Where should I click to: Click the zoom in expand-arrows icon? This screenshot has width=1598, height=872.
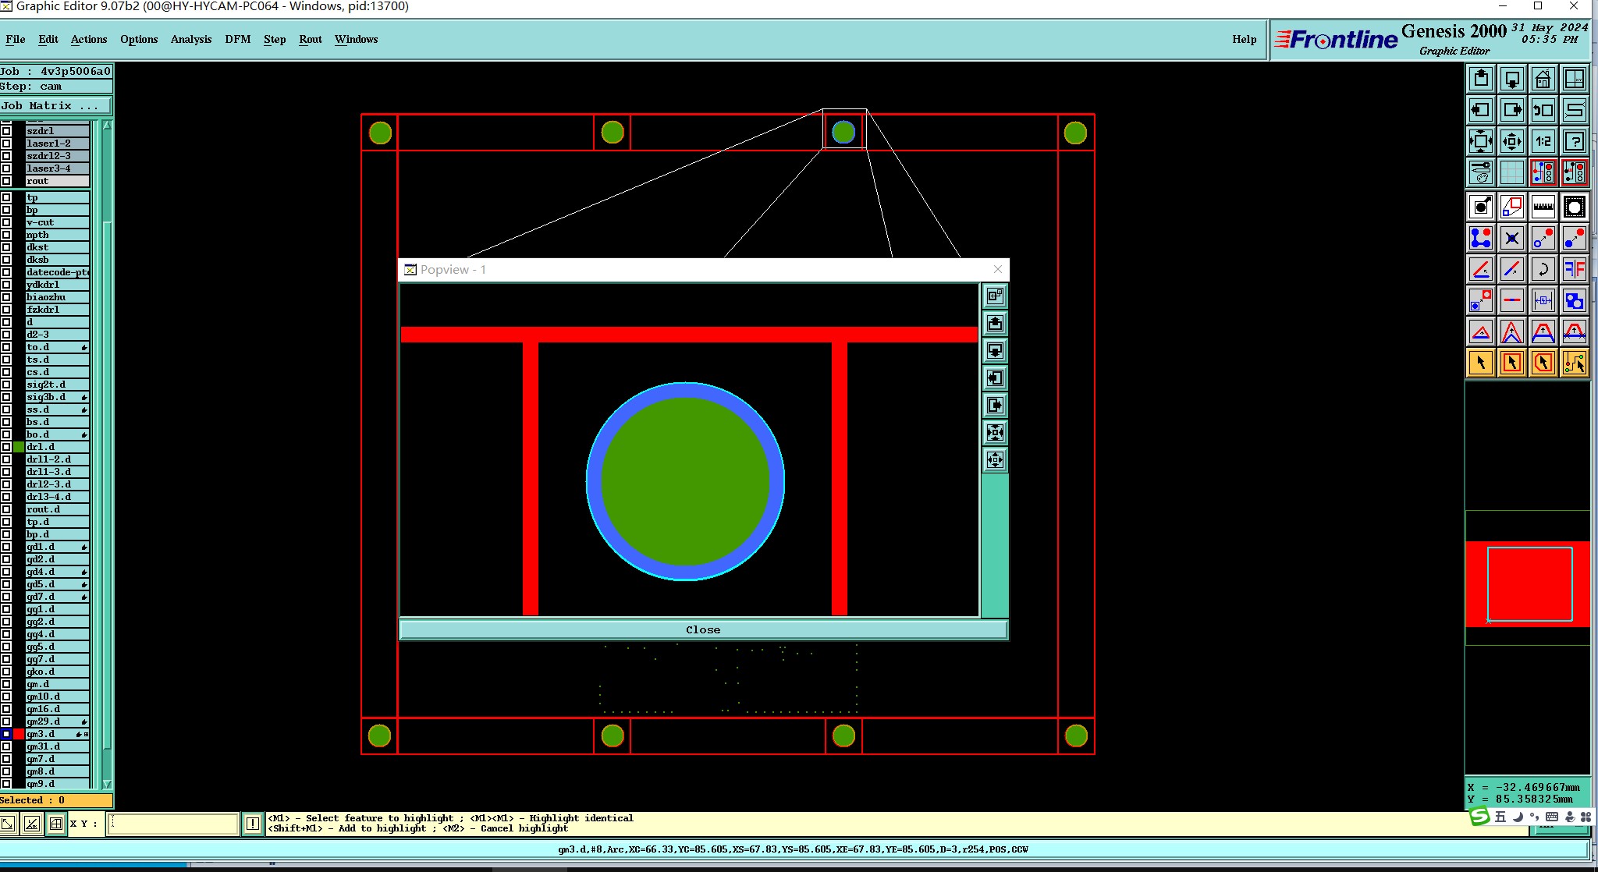(1481, 141)
